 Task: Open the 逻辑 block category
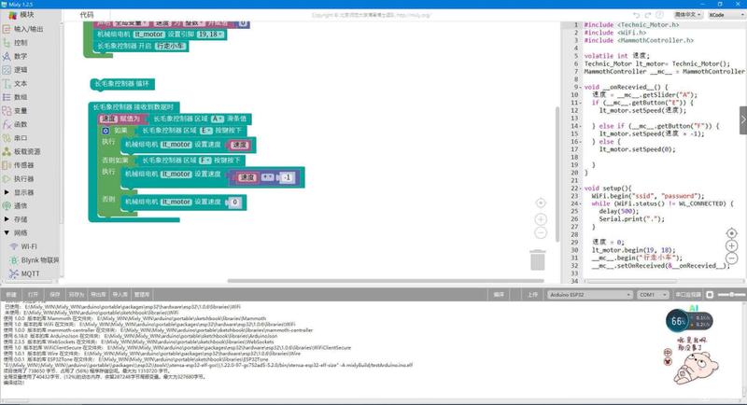click(x=21, y=70)
